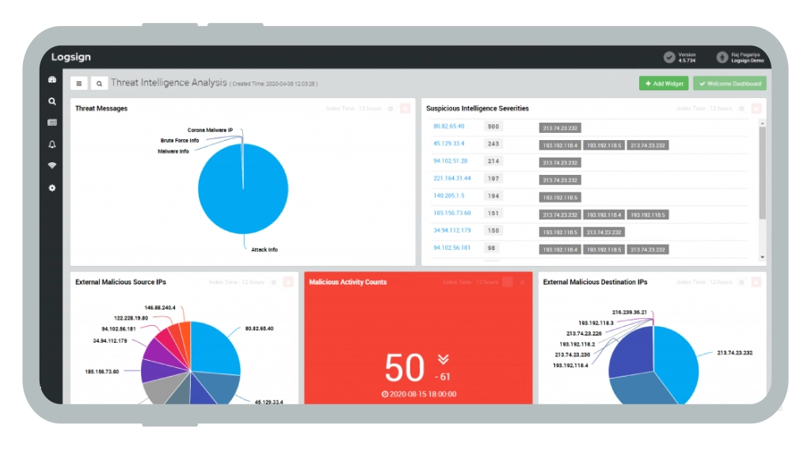Click the version checkmark icon in top bar

[x=669, y=57]
